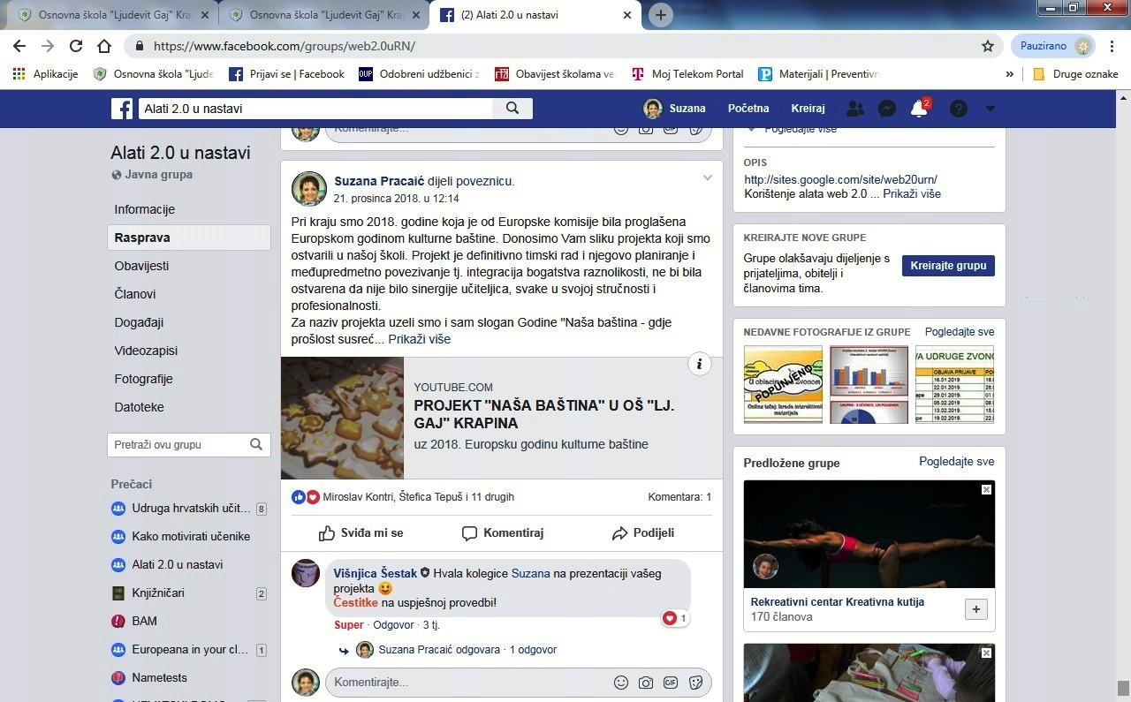Bookmark this page with the star icon
The height and width of the screenshot is (702, 1131).
[x=988, y=46]
